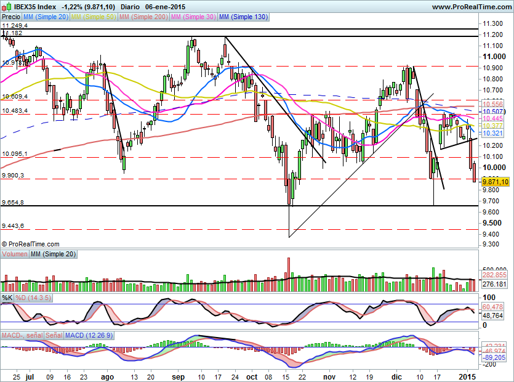Click the 10.321 blue value tag

pyautogui.click(x=492, y=133)
